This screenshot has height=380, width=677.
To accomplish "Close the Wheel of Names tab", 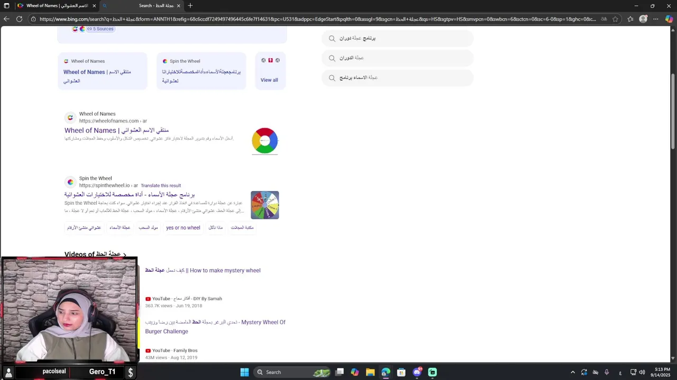I will pyautogui.click(x=94, y=6).
